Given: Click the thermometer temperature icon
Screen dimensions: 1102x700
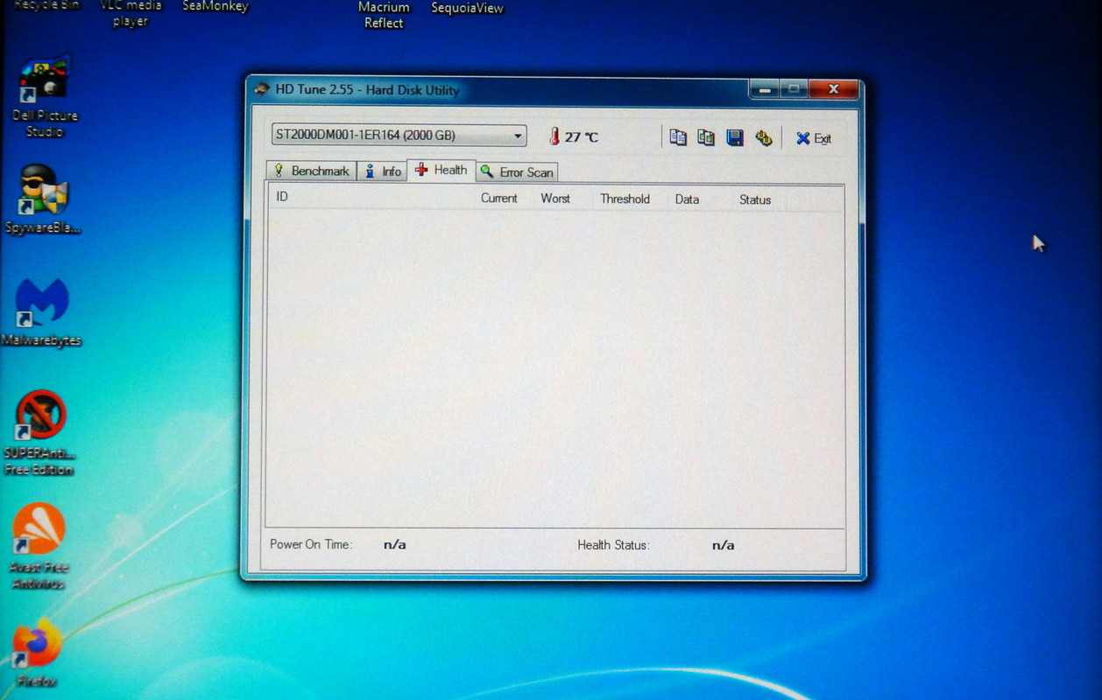Looking at the screenshot, I should click(x=555, y=136).
